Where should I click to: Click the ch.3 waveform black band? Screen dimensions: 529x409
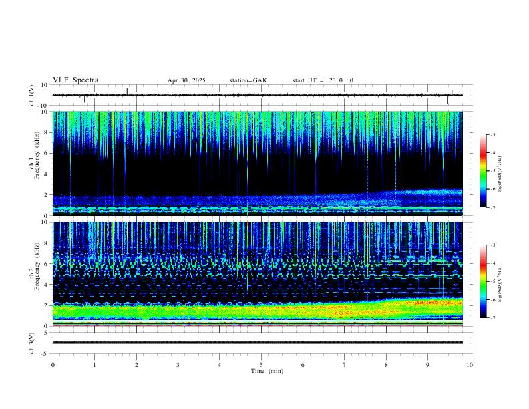click(x=258, y=342)
